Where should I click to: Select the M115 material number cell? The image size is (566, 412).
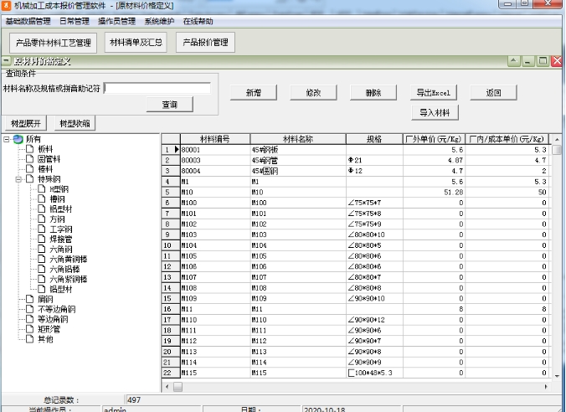coord(215,373)
